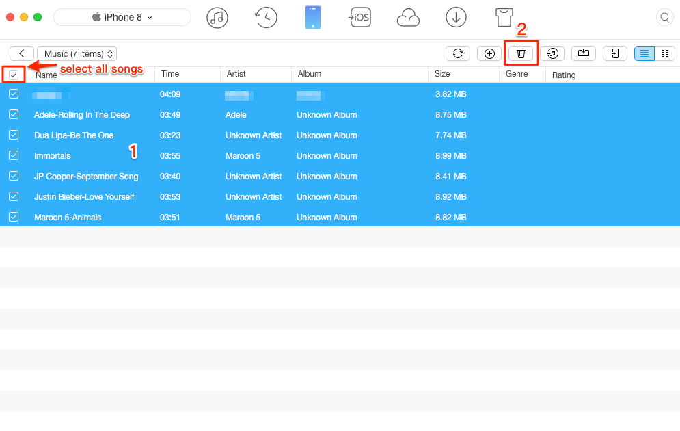Select song name Dua Lipa-Be The One
This screenshot has height=431, width=680.
click(74, 135)
